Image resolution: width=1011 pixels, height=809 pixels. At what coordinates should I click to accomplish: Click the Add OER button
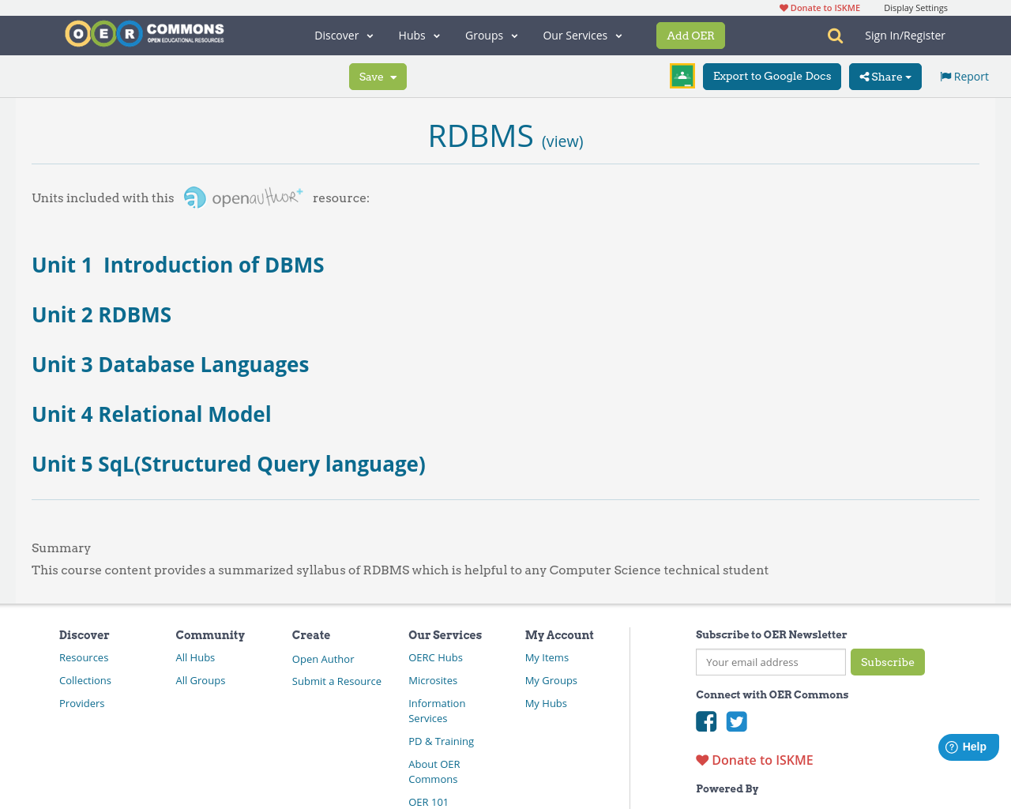tap(690, 35)
